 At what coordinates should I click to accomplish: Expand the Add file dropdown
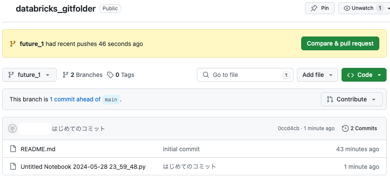click(x=317, y=75)
